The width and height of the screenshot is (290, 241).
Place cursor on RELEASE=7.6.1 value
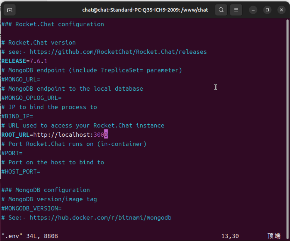pyautogui.click(x=39, y=61)
